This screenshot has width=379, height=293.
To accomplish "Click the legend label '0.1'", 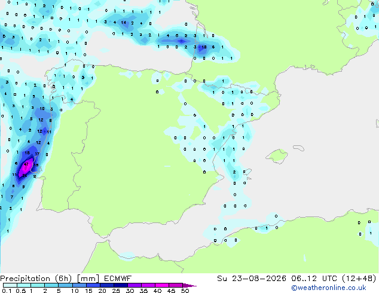I will 7,291.
